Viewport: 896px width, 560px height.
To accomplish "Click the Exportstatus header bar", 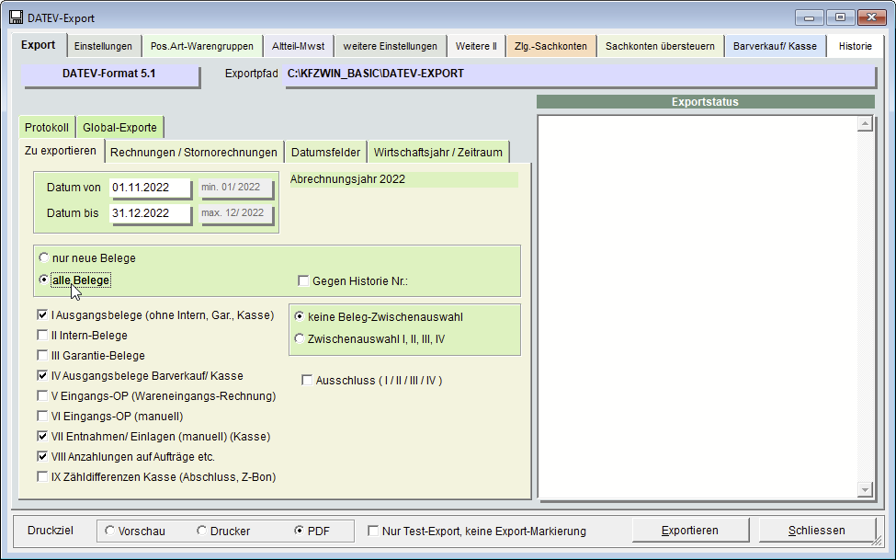I will [x=705, y=102].
